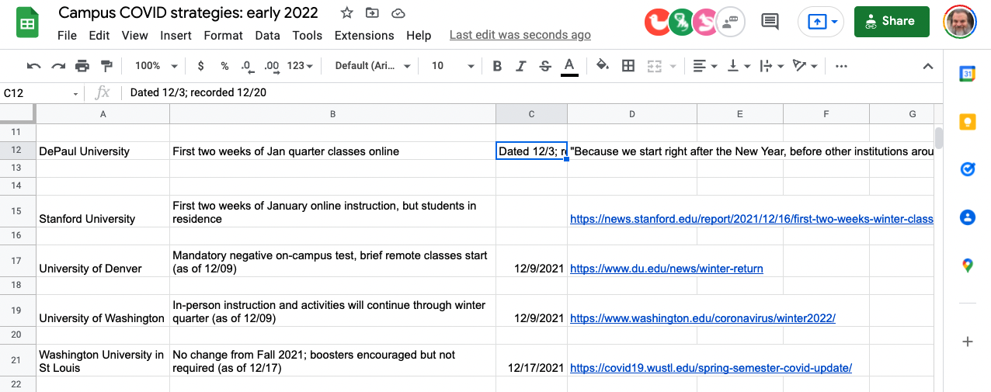Viewport: 991px width, 392px height.
Task: Open the Edit menu
Action: pos(99,35)
